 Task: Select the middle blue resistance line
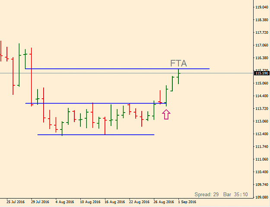pyautogui.click(x=96, y=103)
